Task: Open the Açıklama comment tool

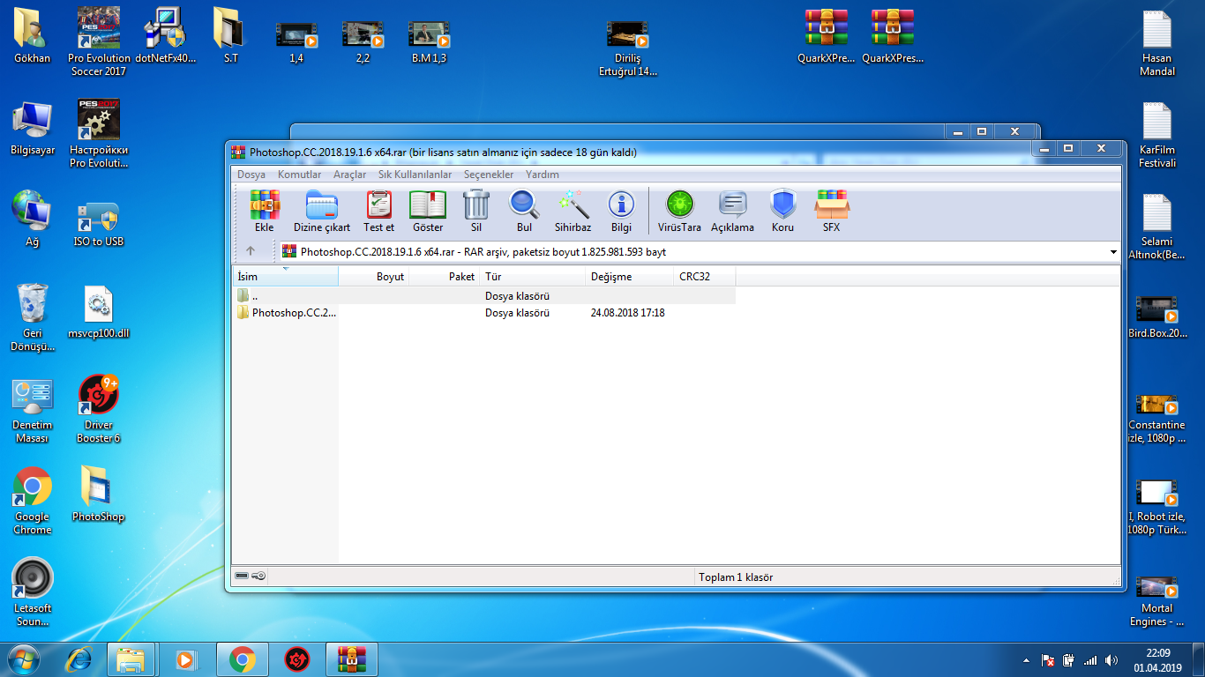Action: pos(732,211)
